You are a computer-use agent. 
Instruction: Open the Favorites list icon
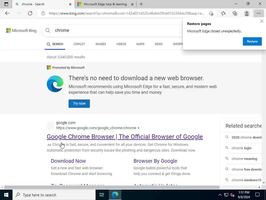pyautogui.click(x=223, y=13)
